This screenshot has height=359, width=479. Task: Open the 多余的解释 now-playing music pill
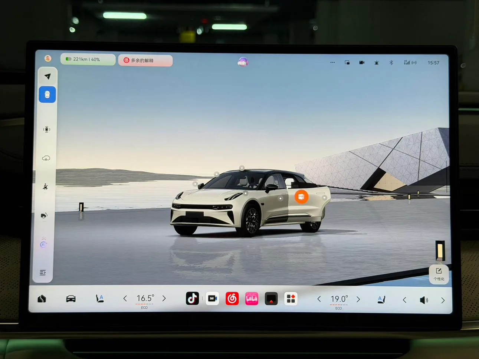point(145,60)
